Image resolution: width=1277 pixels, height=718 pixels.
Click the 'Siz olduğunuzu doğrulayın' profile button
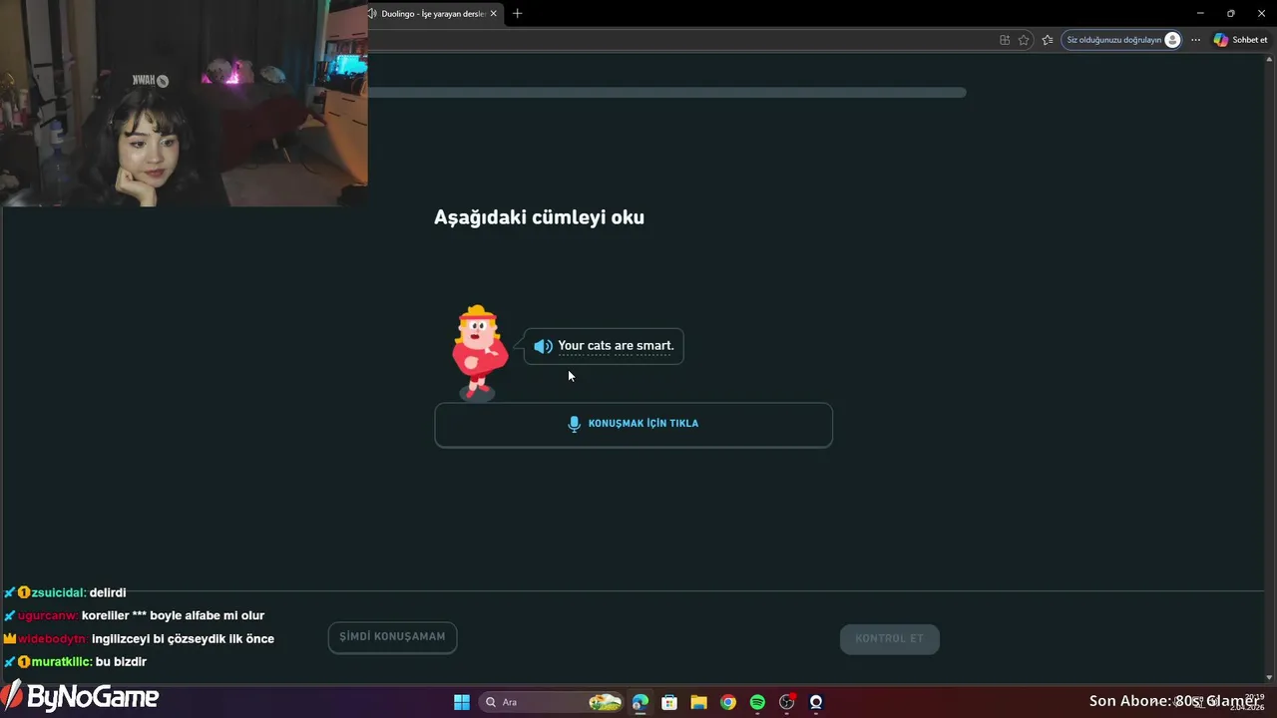1121,40
